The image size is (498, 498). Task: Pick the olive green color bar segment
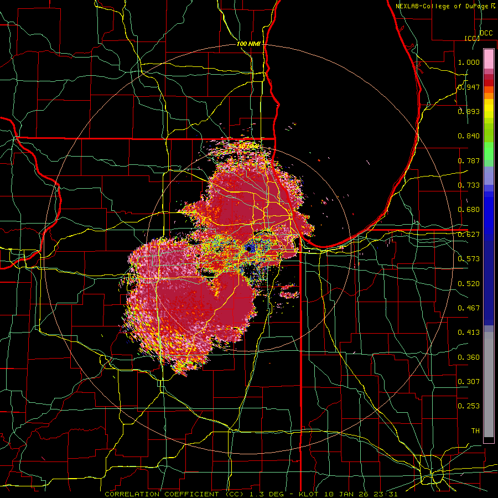point(489,133)
